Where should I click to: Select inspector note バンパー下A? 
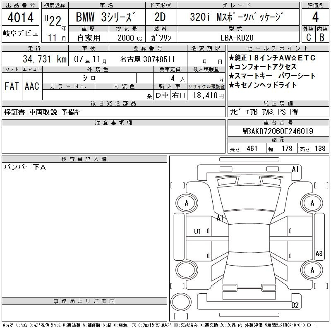click(x=25, y=168)
